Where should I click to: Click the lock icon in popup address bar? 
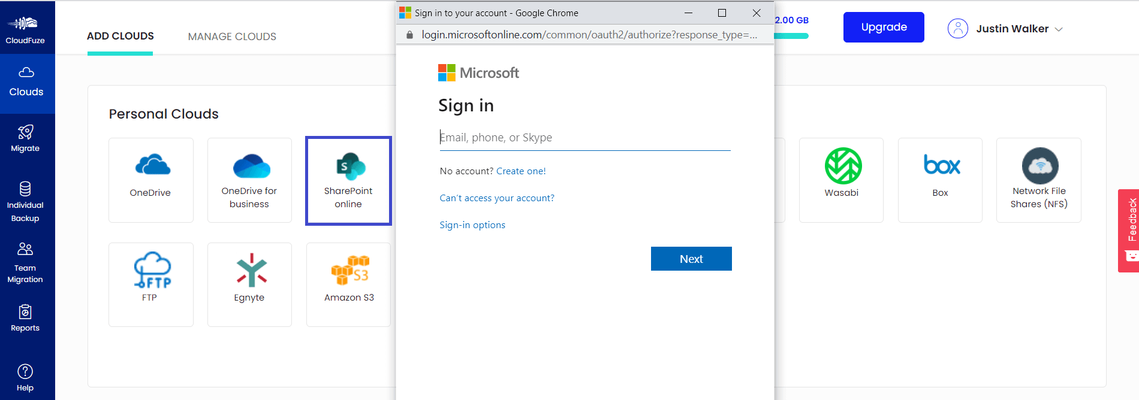click(x=410, y=35)
